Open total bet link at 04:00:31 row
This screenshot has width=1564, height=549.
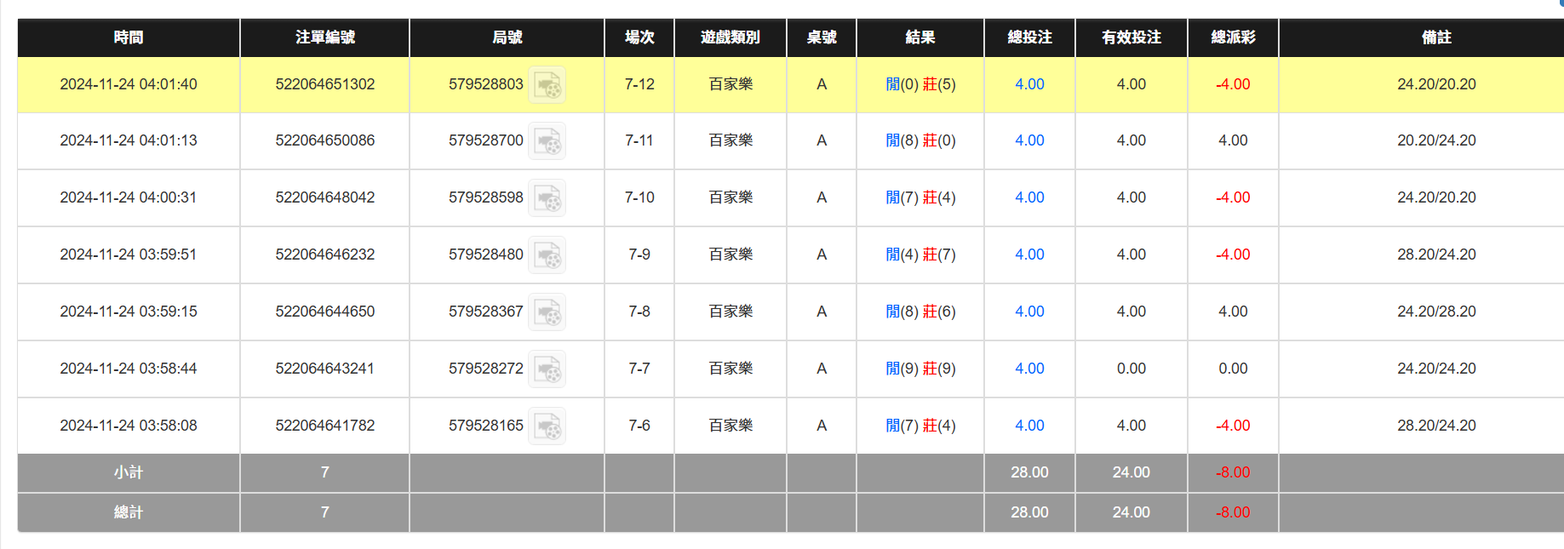[1028, 197]
